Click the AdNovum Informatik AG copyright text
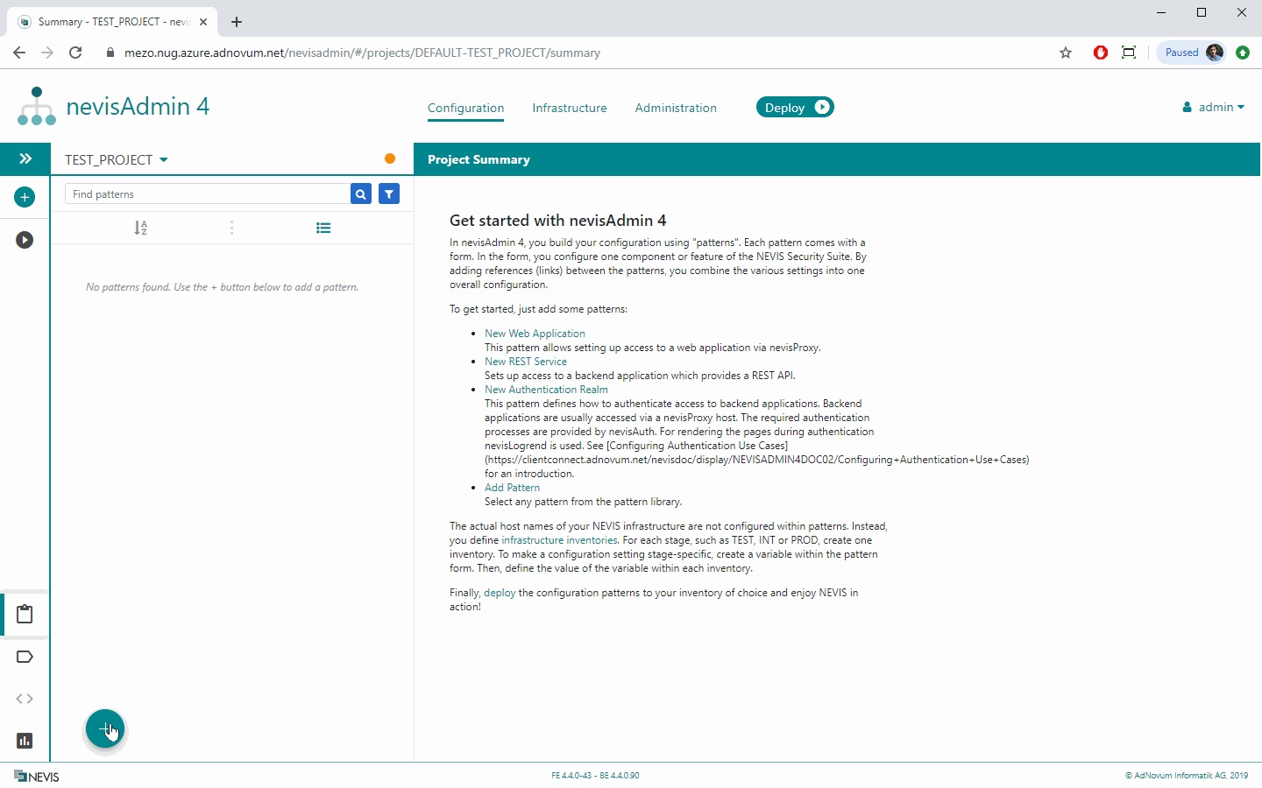1262x788 pixels. click(1187, 776)
